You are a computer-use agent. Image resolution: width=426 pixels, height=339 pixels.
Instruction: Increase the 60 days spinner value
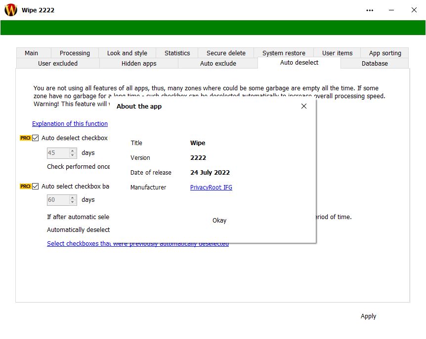(x=73, y=197)
